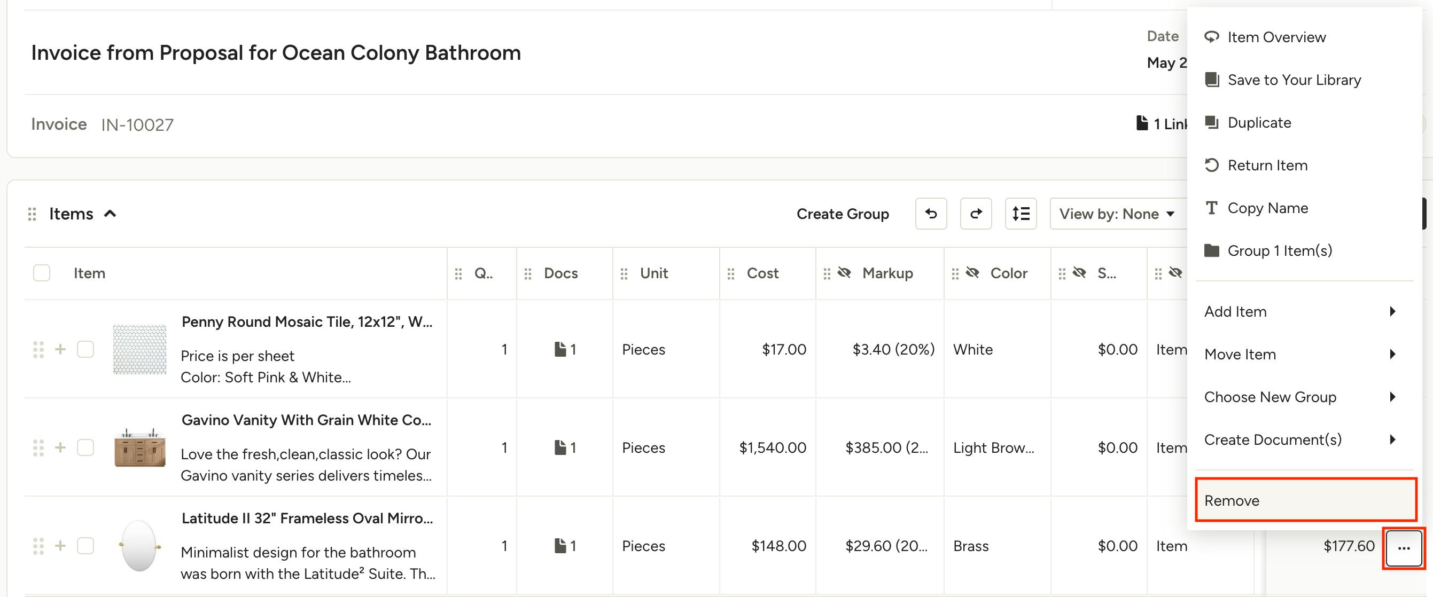Choose Group 1 Item(s) option
The image size is (1433, 597).
(1304, 250)
